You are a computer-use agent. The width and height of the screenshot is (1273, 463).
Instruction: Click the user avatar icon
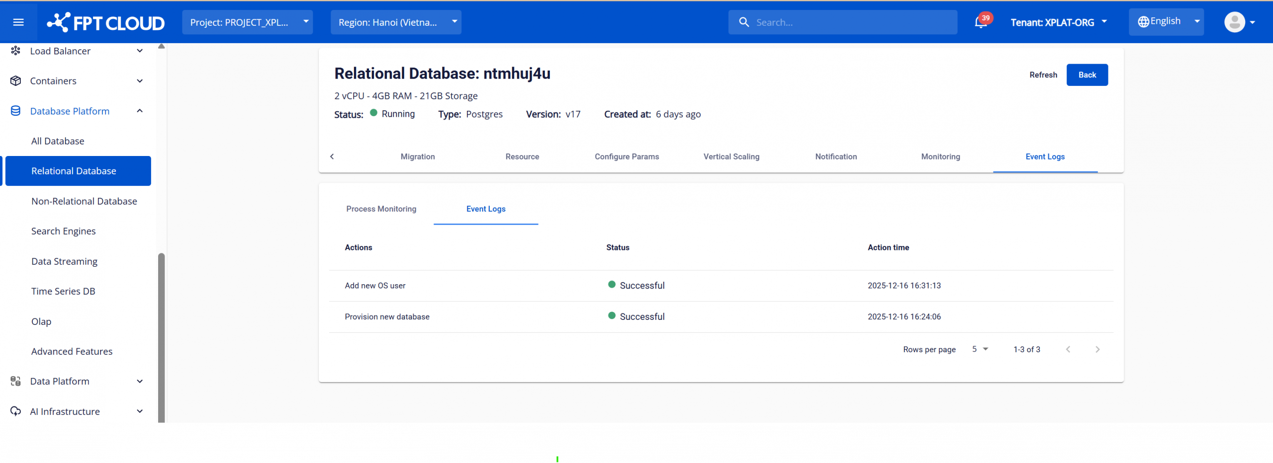tap(1234, 22)
